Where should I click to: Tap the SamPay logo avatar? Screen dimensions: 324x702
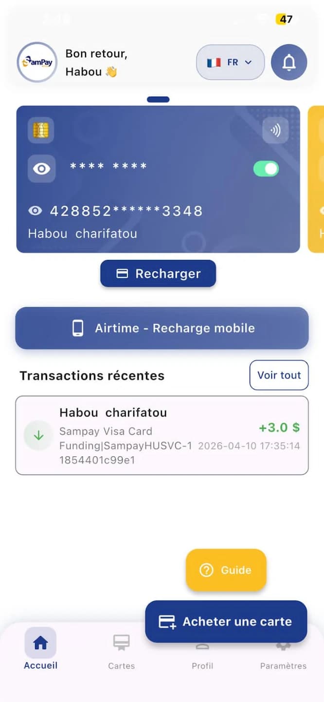tap(37, 62)
